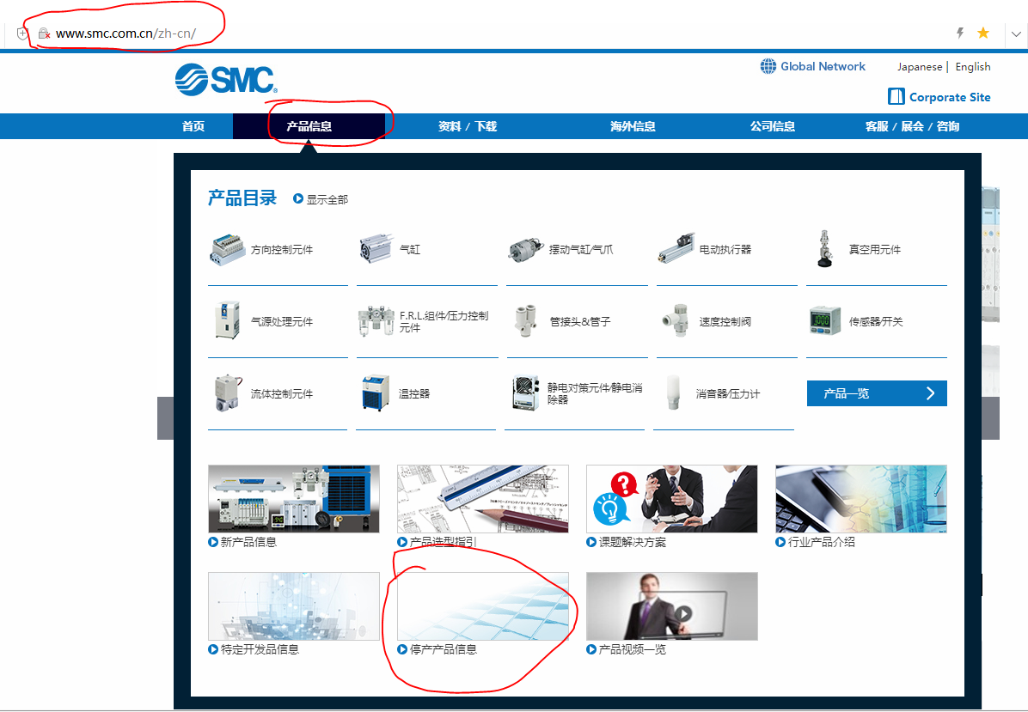Click the 真空用元件 product icon

point(823,248)
